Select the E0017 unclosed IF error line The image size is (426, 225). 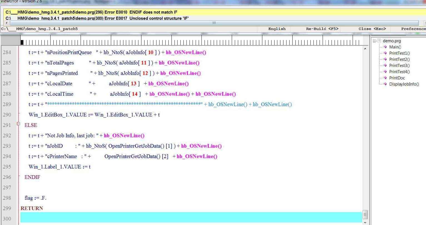pos(97,18)
